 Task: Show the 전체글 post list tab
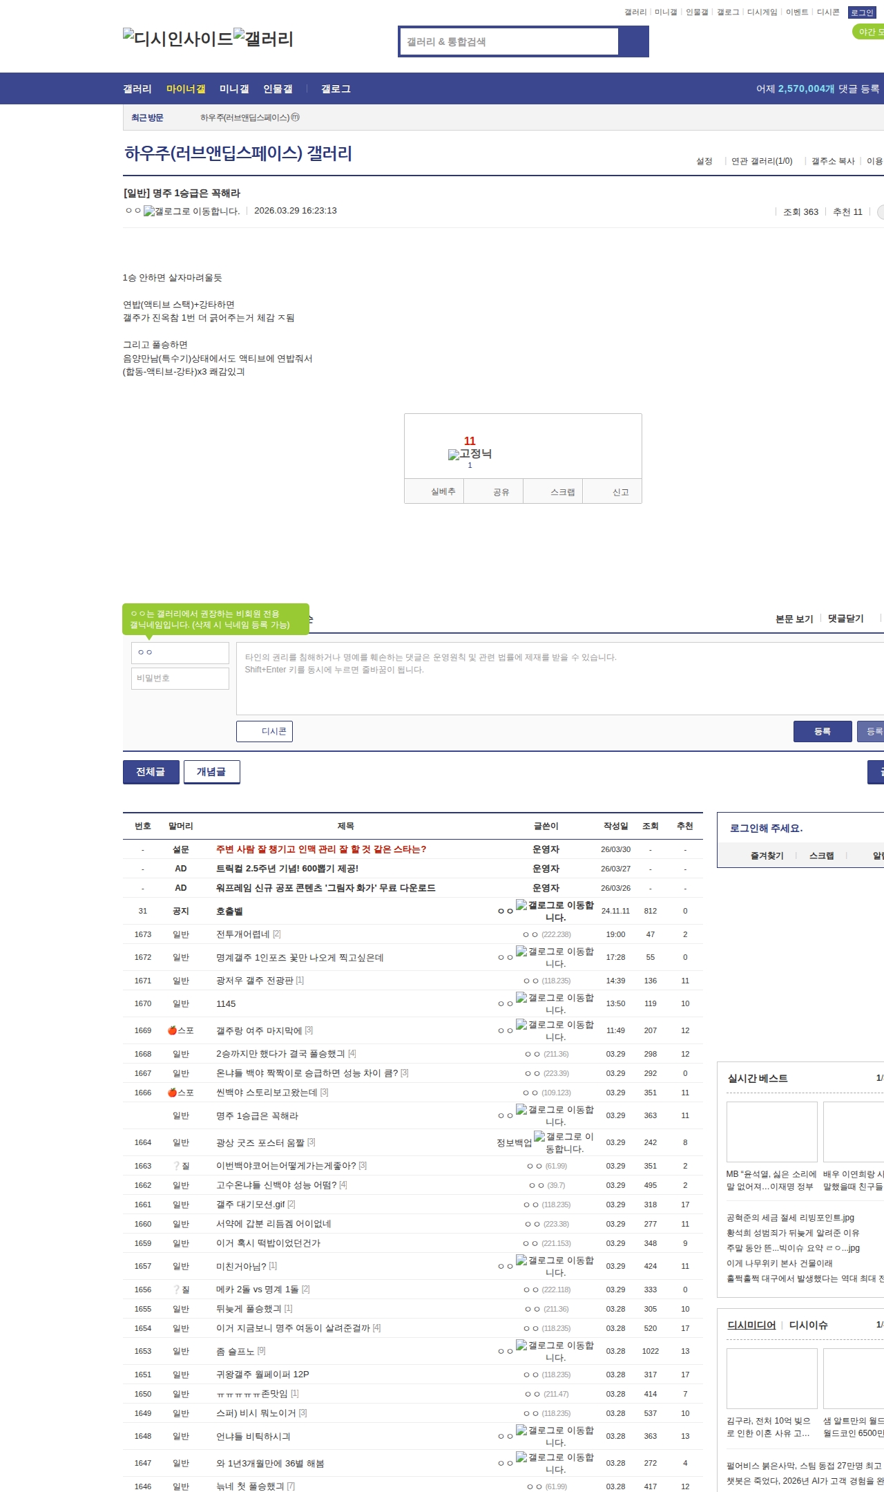pos(151,772)
